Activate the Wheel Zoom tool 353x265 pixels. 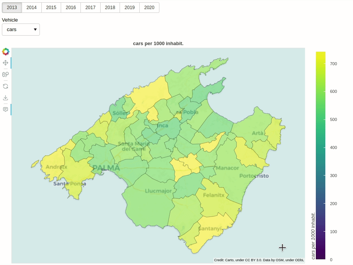[5, 74]
